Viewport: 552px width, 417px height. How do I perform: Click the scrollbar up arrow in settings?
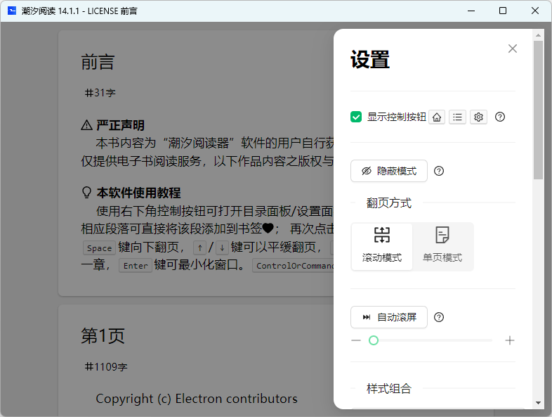click(x=538, y=35)
